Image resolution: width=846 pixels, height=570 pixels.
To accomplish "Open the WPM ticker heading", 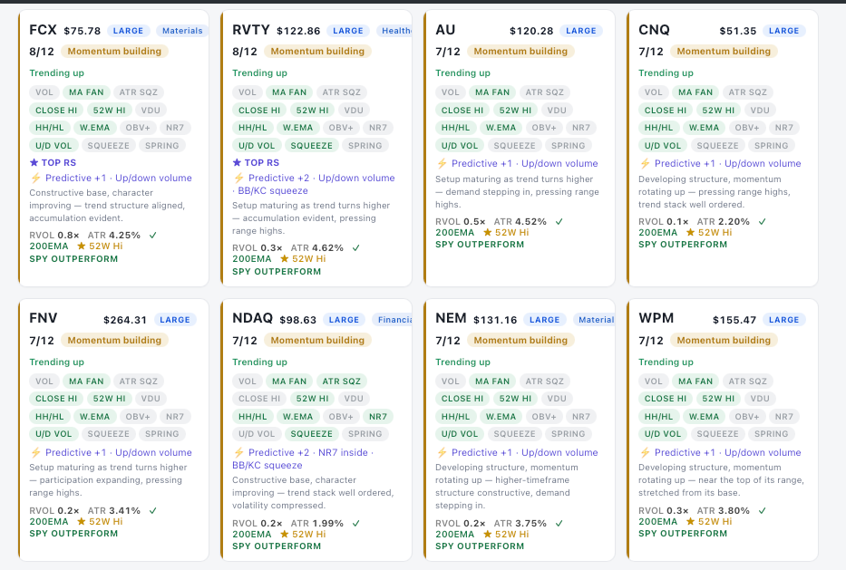I will [x=656, y=318].
